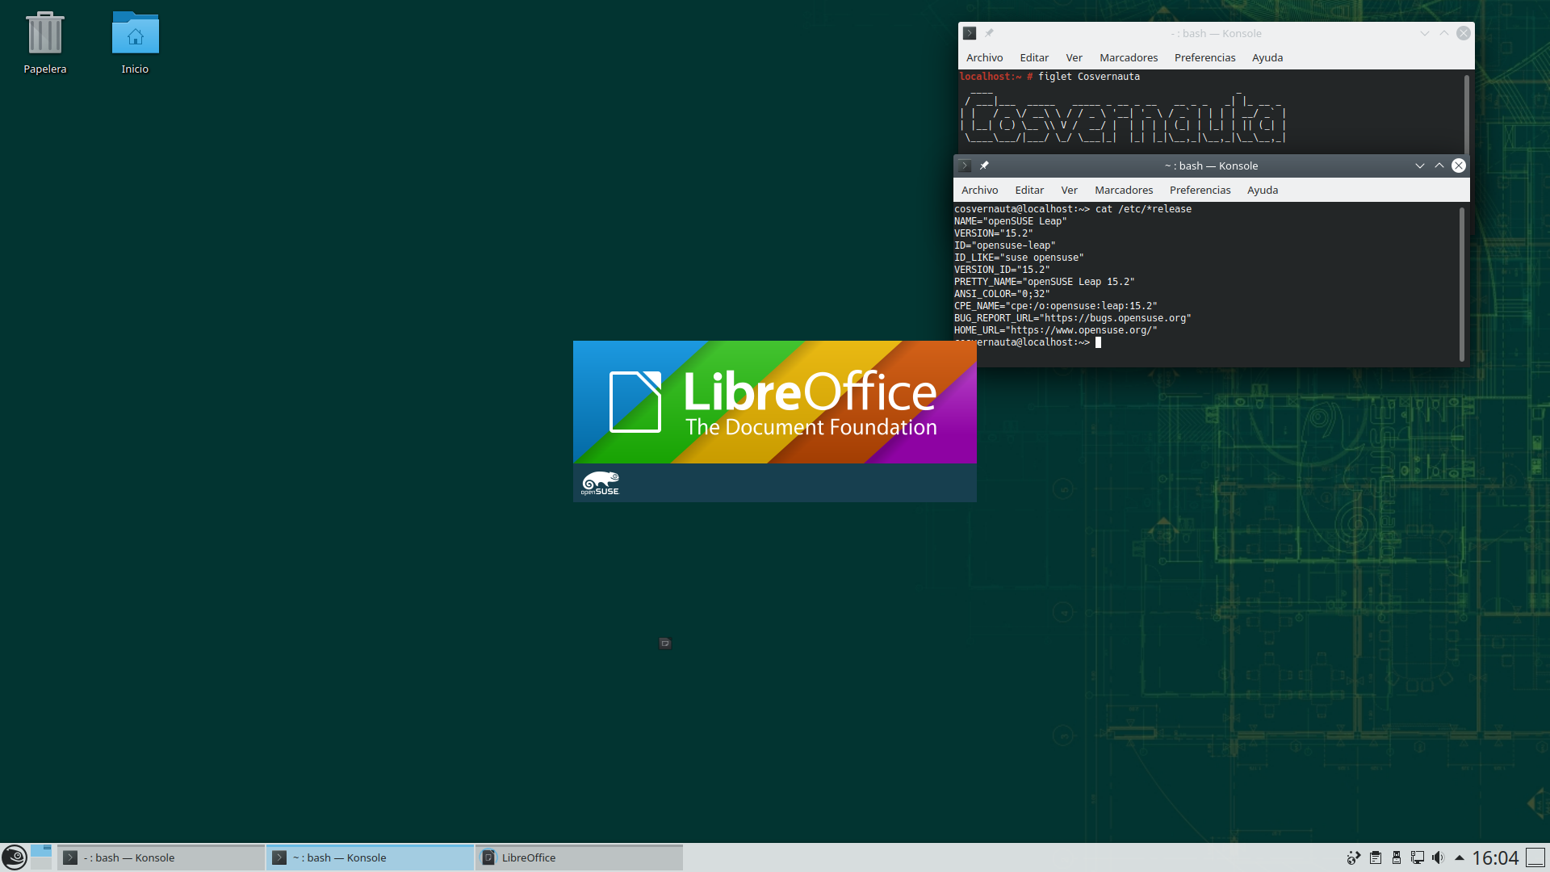1550x872 pixels.
Task: Open Ayuda menu in front Konsole
Action: click(x=1263, y=190)
